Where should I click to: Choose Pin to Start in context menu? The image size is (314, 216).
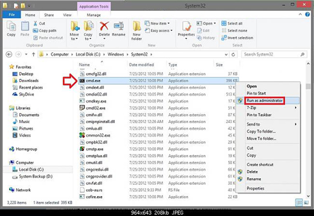click(256, 93)
